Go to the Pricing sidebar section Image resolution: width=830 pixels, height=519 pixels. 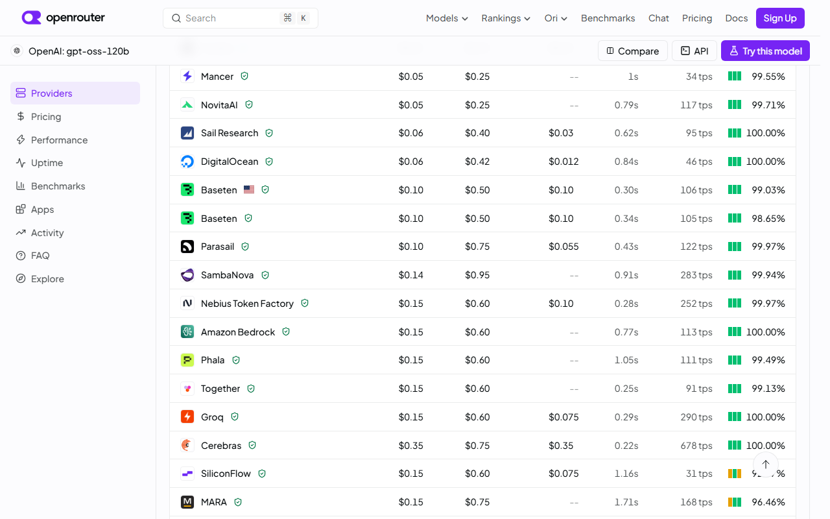(x=75, y=116)
